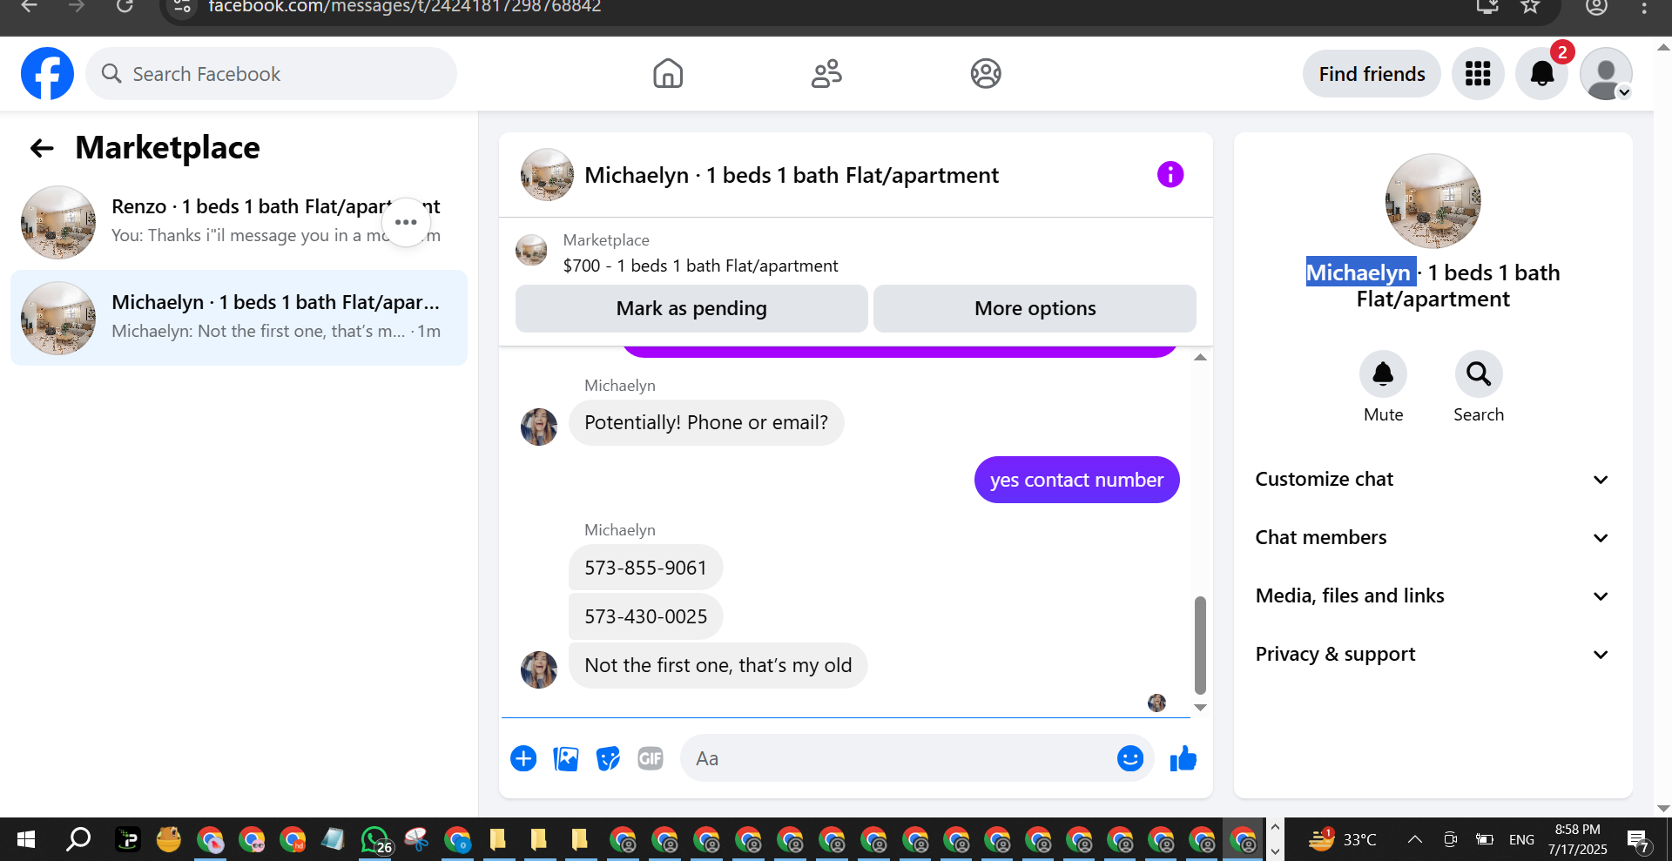Click the Find friends button
The image size is (1672, 861).
pos(1372,74)
